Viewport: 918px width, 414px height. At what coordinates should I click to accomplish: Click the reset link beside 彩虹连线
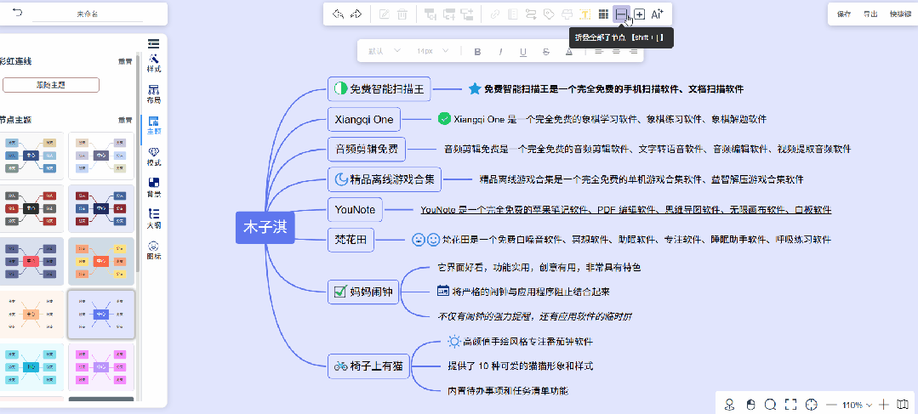(x=125, y=61)
